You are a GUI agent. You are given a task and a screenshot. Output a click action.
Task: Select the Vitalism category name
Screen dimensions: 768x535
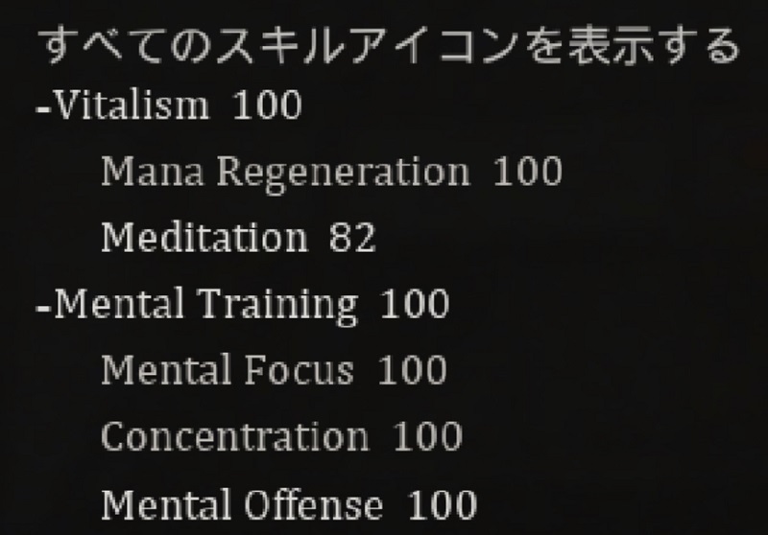pyautogui.click(x=132, y=105)
